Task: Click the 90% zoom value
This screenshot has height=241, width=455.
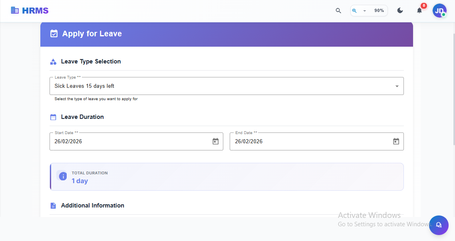Action: coord(379,10)
